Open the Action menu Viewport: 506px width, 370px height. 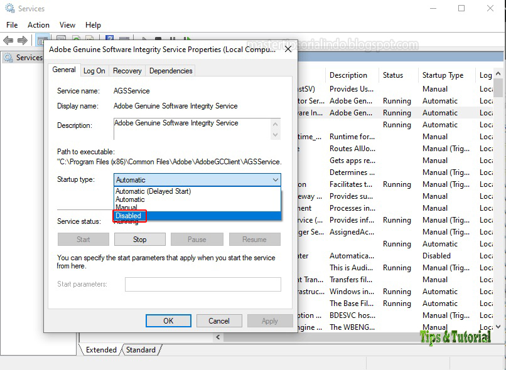tap(38, 25)
